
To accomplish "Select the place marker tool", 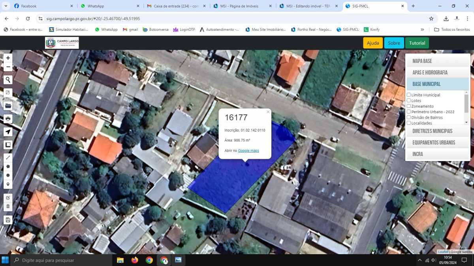I will coord(8,184).
